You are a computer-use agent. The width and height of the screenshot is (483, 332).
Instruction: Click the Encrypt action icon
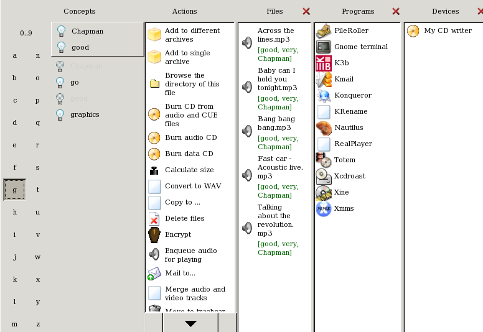[x=154, y=234]
